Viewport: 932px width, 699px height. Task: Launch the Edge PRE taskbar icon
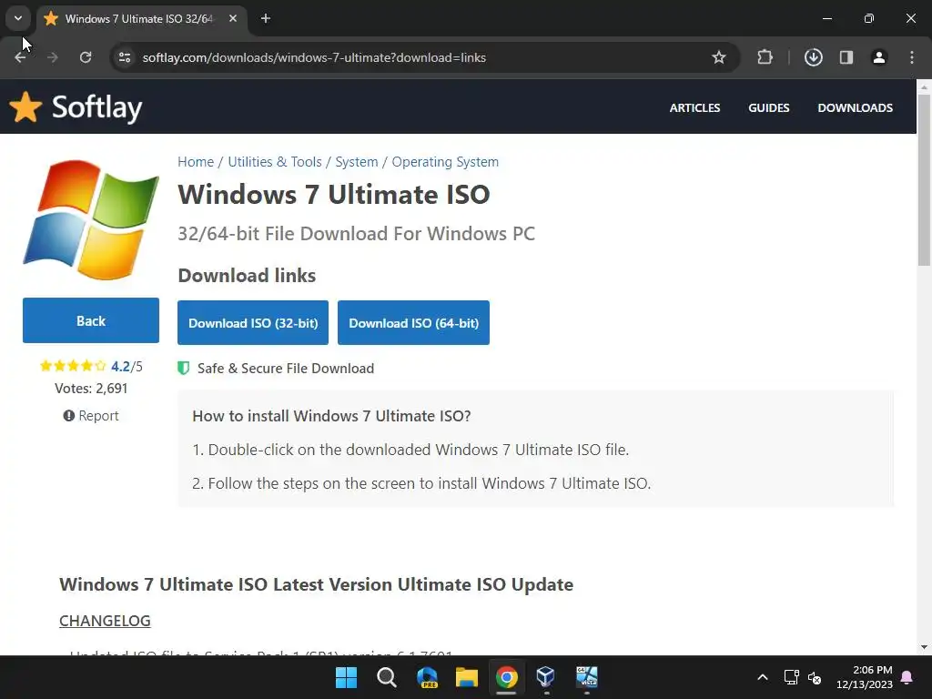pos(427,677)
